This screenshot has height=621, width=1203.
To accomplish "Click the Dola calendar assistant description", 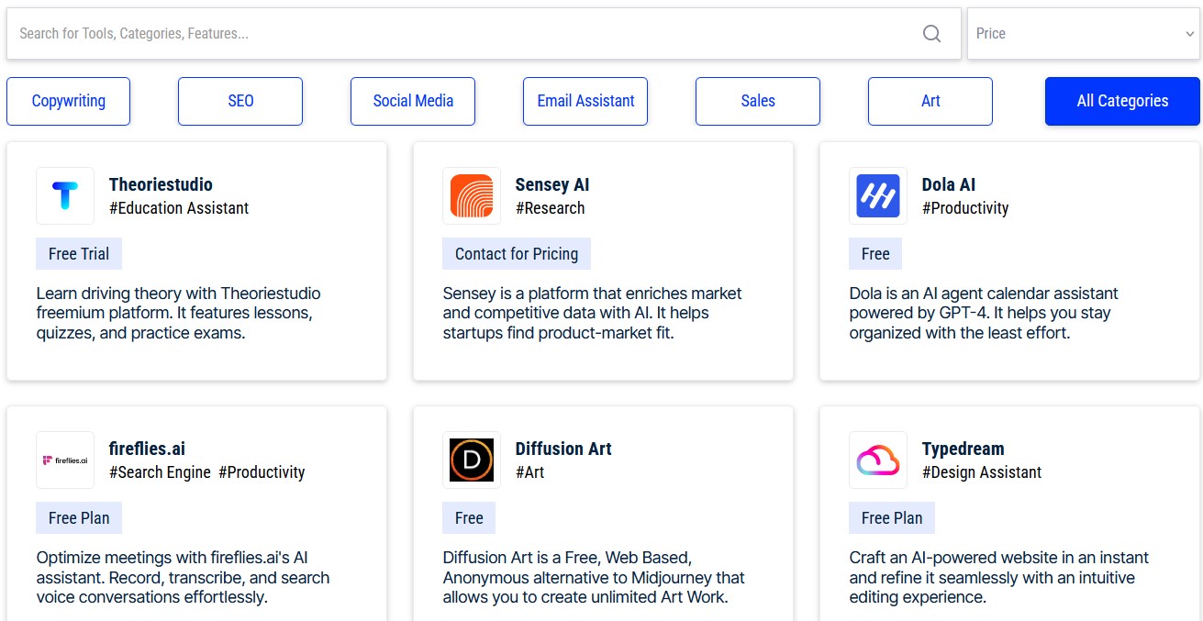I will pyautogui.click(x=984, y=313).
